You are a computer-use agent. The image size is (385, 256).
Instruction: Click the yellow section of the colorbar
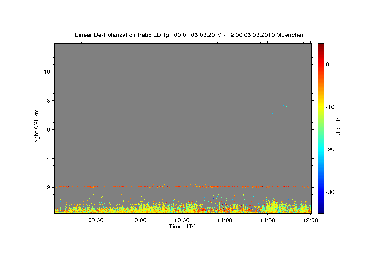(x=321, y=106)
